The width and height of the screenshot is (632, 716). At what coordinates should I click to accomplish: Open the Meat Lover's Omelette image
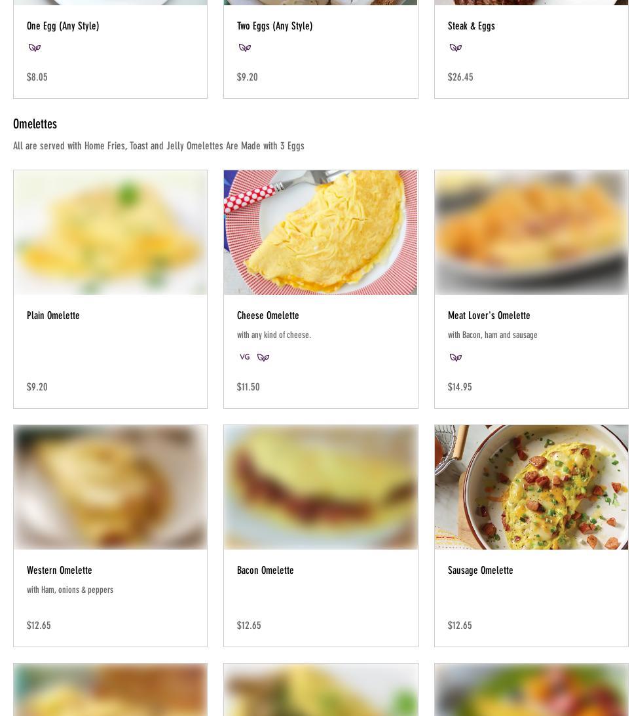tap(531, 233)
